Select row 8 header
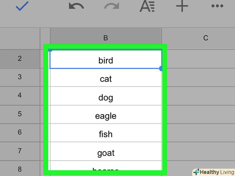The width and height of the screenshot is (235, 176). (20, 169)
